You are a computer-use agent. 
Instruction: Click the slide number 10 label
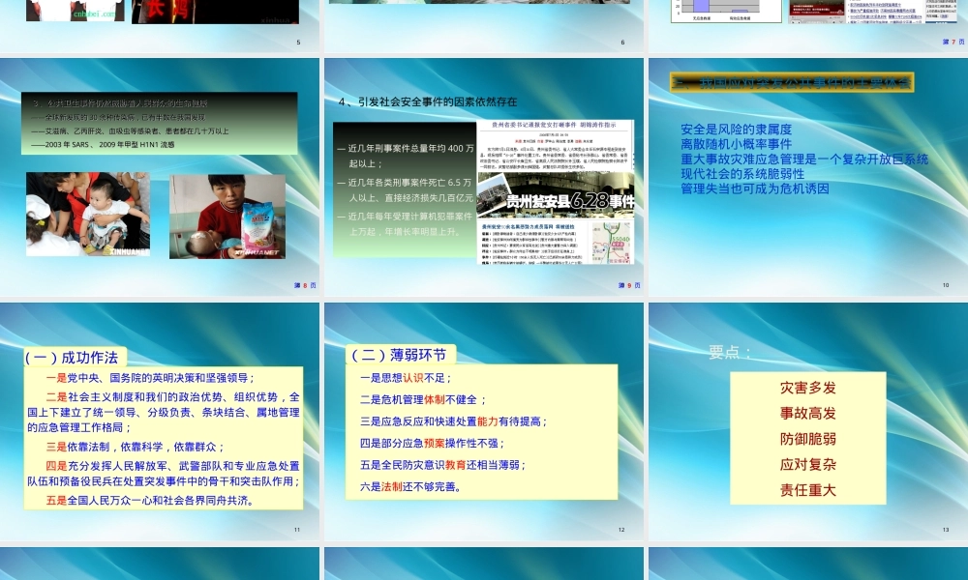pyautogui.click(x=946, y=285)
